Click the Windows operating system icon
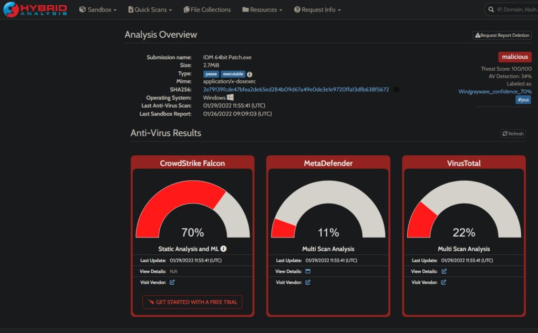Screen dimensions: 538x333 coord(230,98)
